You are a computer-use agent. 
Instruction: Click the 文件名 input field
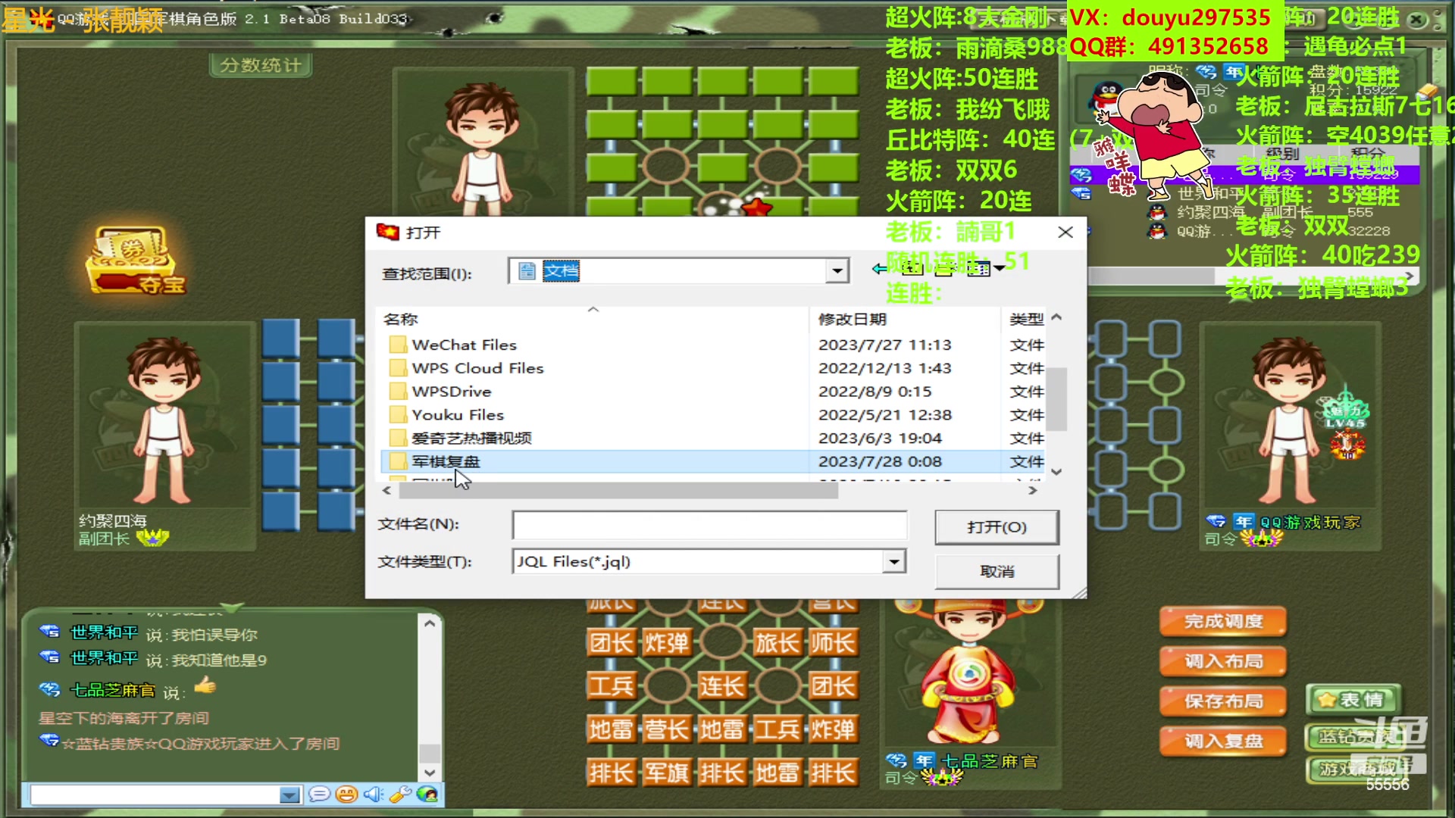[709, 525]
